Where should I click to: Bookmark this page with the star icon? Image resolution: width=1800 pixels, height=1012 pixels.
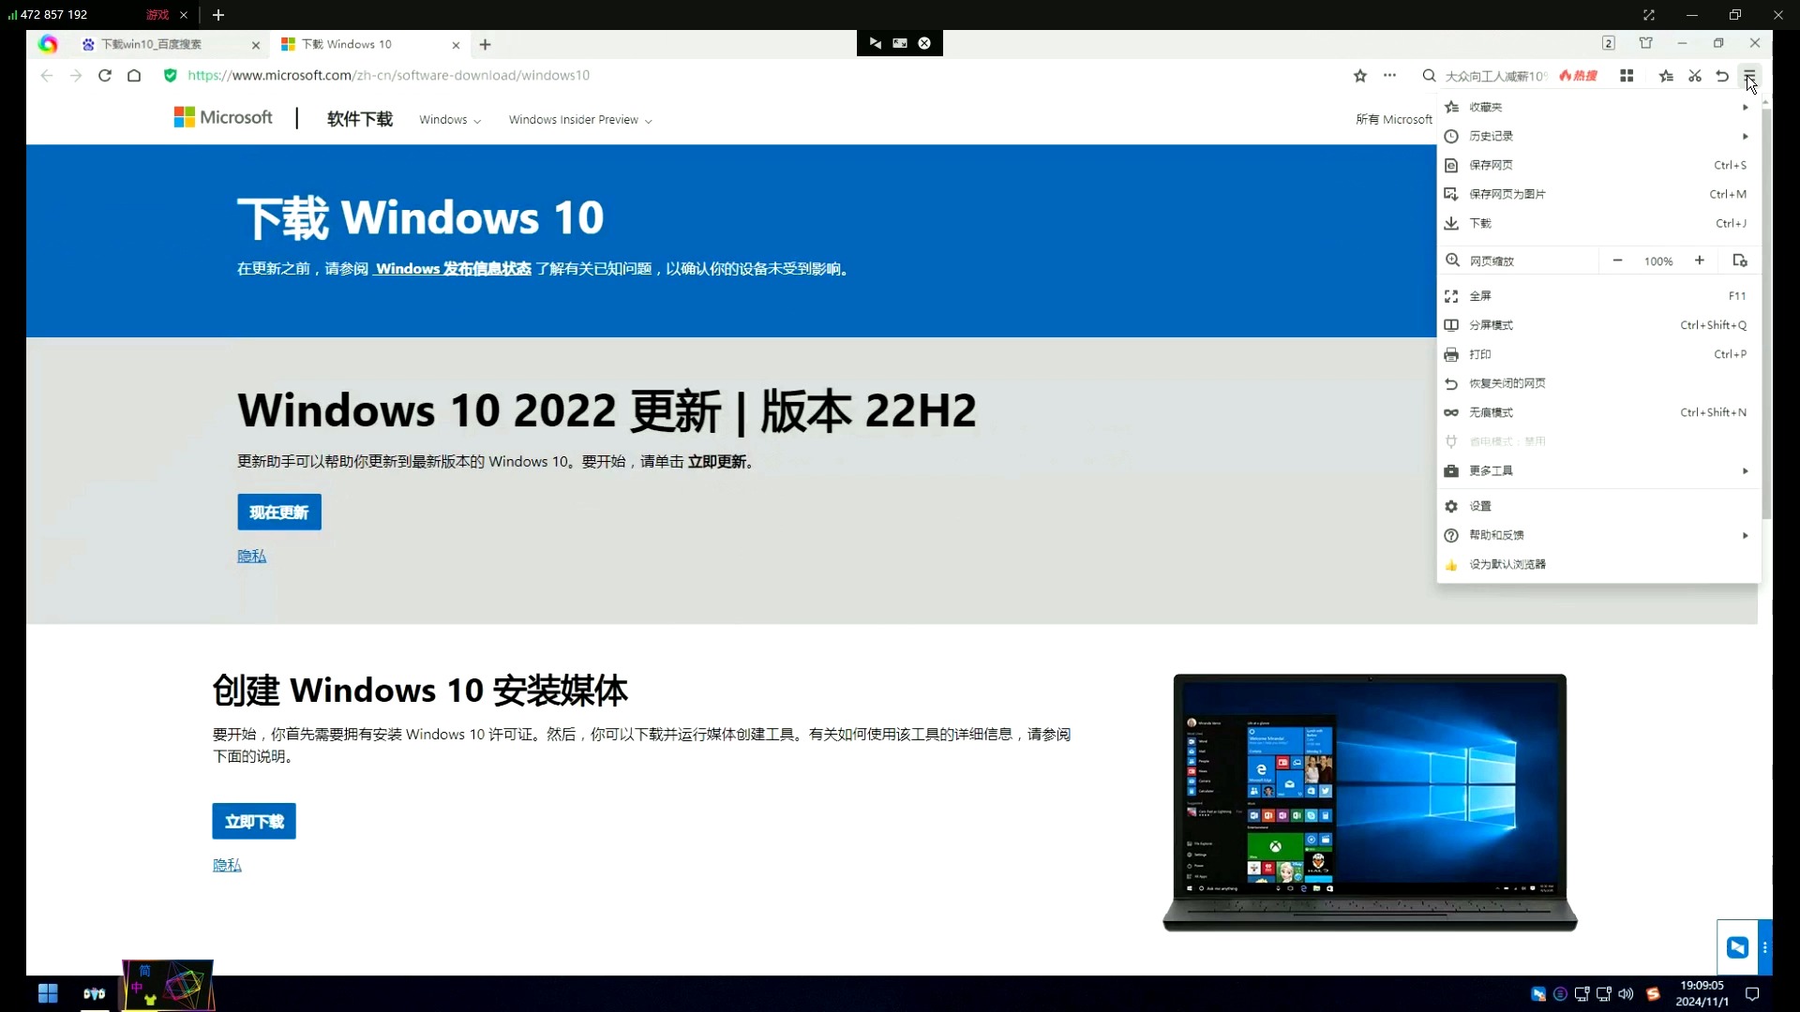(1360, 76)
